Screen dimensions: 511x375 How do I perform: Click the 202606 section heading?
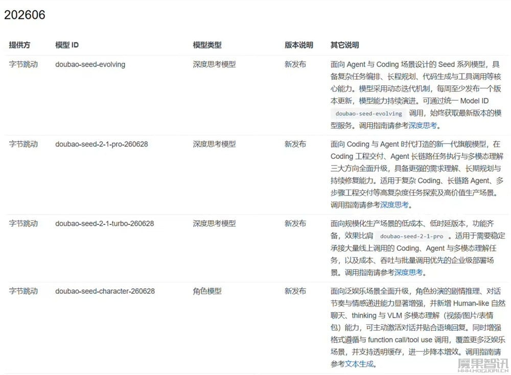(25, 15)
